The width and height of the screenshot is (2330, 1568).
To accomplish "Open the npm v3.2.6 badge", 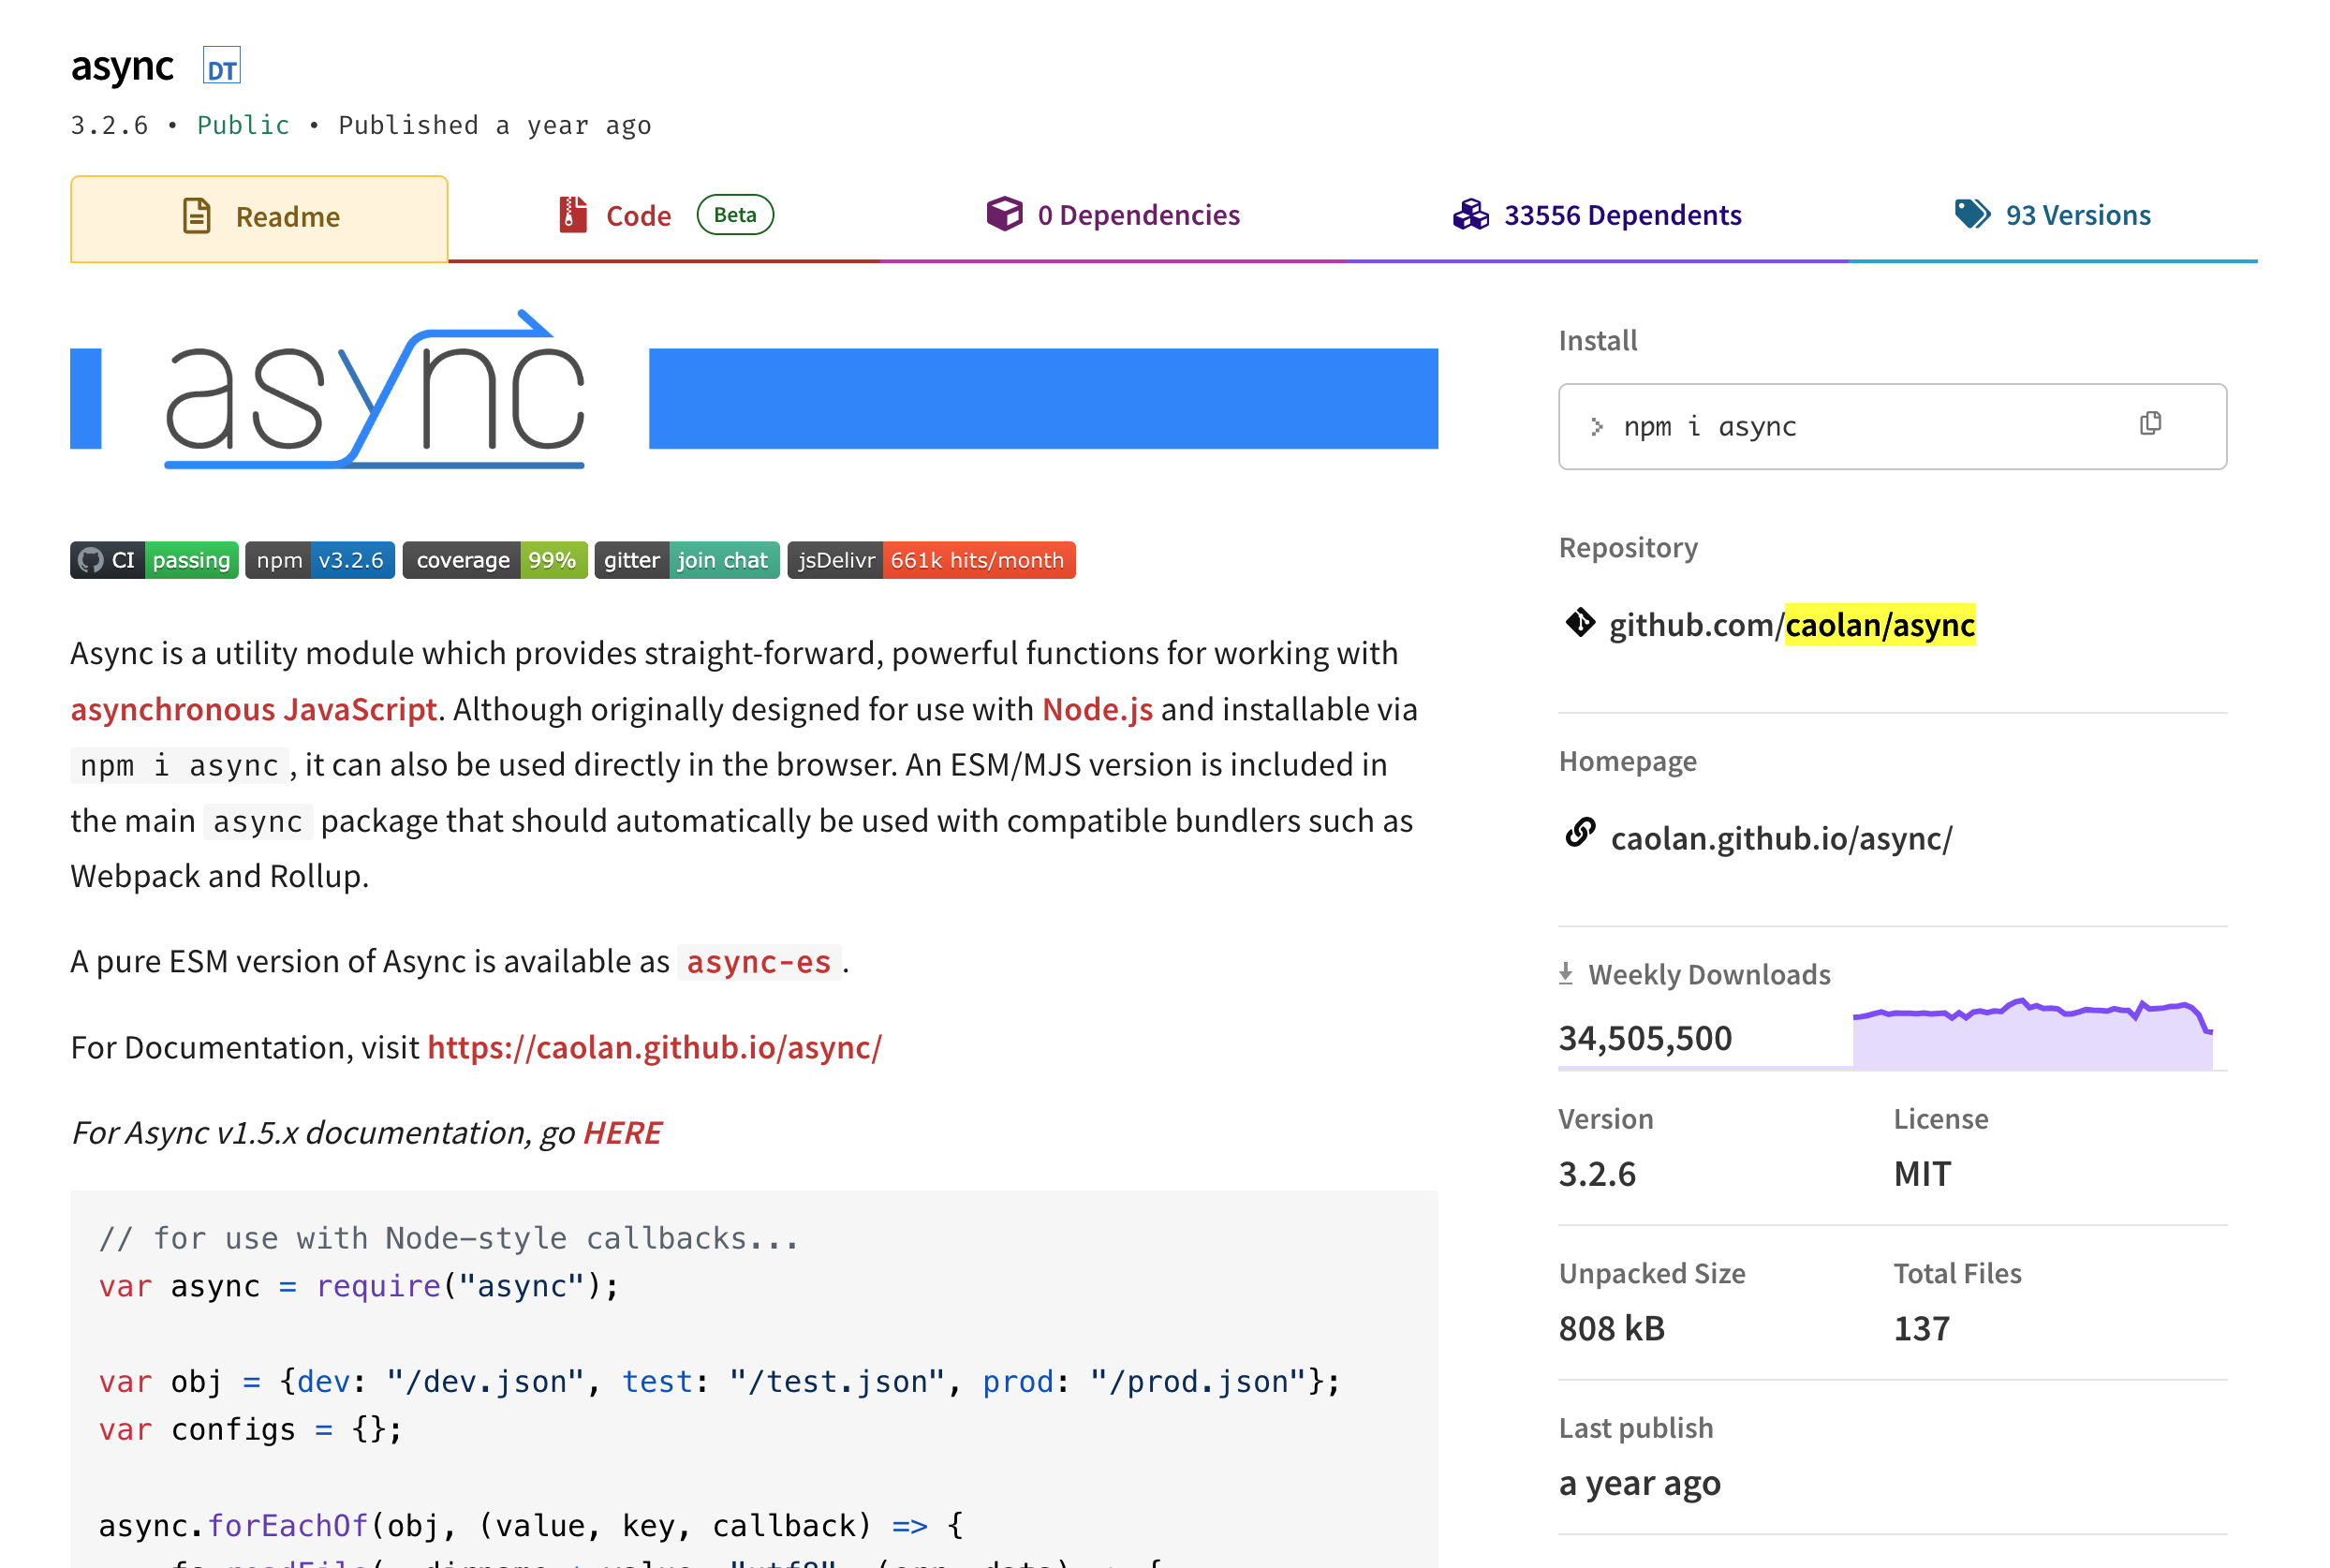I will [x=320, y=560].
